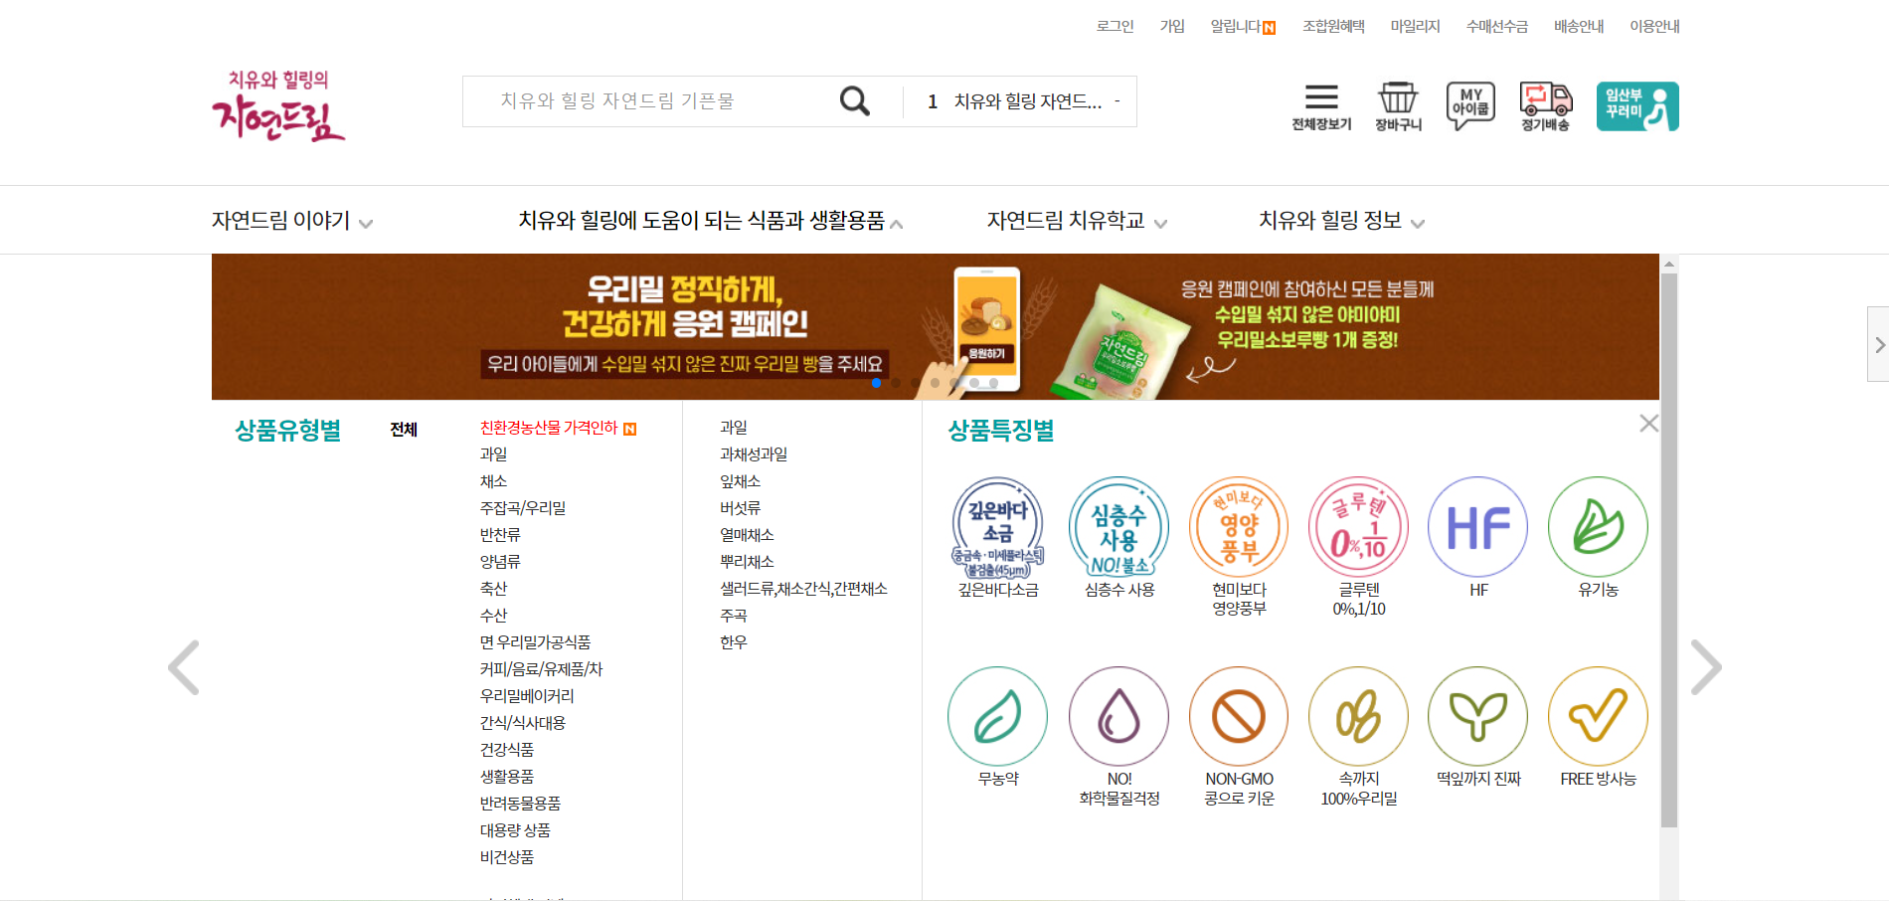1889x901 pixels.
Task: Select the 현미보다 영양풍부 feature icon
Action: pyautogui.click(x=1239, y=527)
